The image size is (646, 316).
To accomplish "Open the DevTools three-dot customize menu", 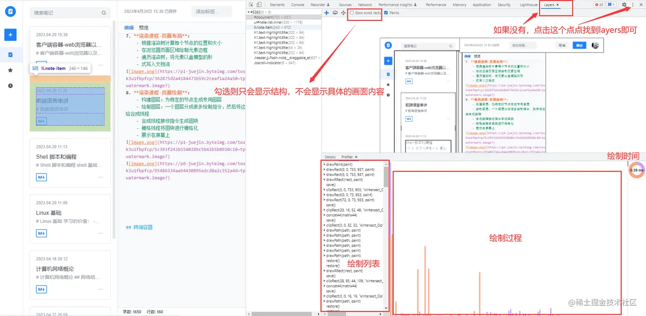I will point(633,5).
